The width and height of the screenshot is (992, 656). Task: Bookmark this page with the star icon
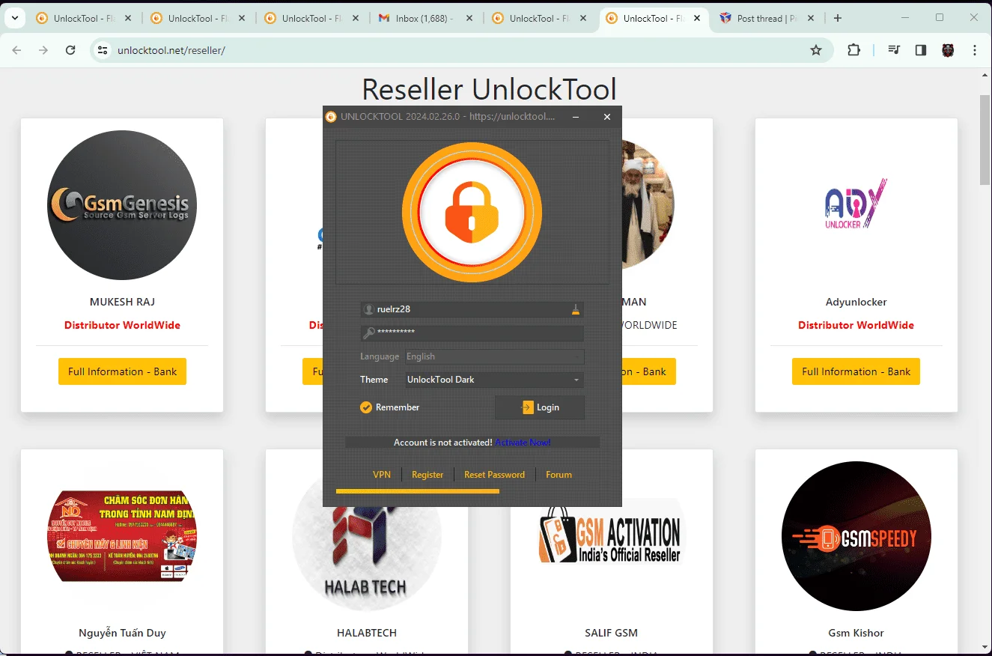[x=816, y=50]
